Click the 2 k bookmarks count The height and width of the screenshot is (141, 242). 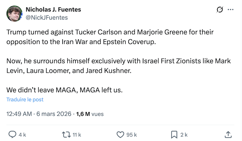click(184, 135)
